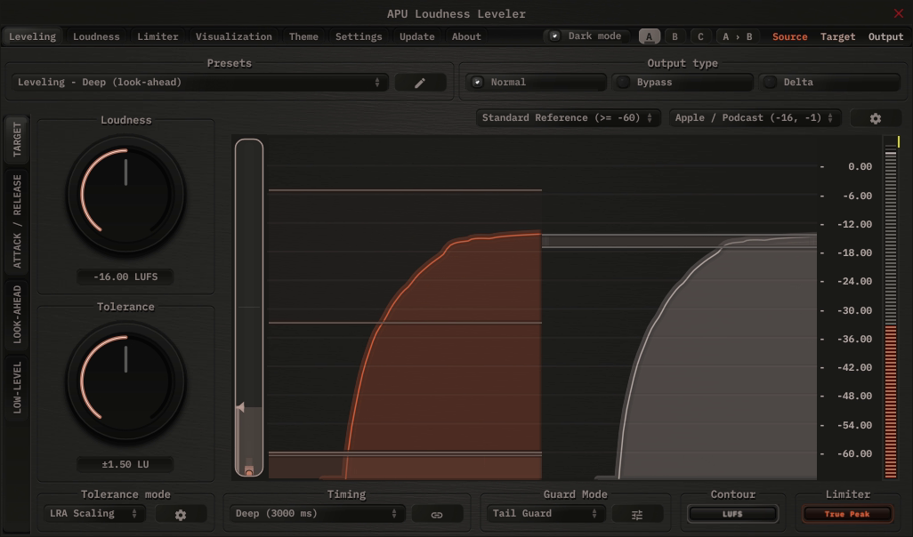Expand Standard Reference dropdown
The image size is (913, 537).
pos(567,118)
